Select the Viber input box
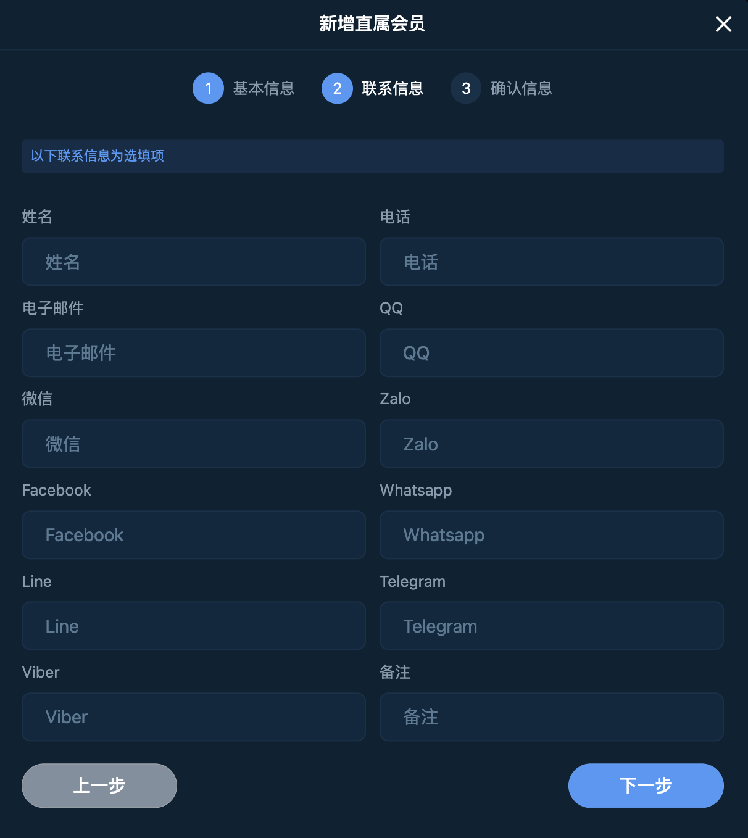 point(194,717)
